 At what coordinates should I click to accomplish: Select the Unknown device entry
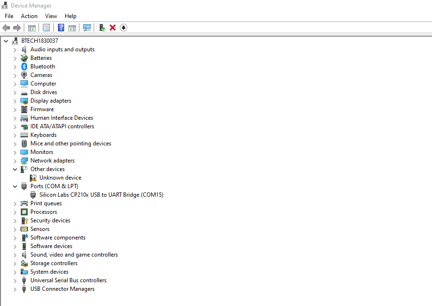pyautogui.click(x=60, y=178)
